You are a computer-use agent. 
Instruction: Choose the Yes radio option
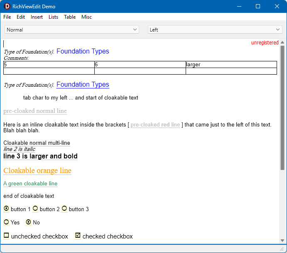click(x=6, y=222)
